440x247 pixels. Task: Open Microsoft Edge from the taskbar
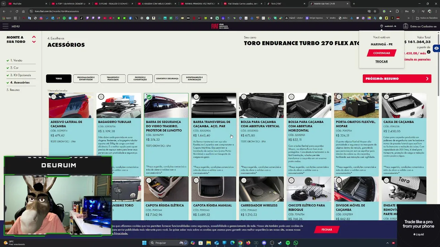232,243
